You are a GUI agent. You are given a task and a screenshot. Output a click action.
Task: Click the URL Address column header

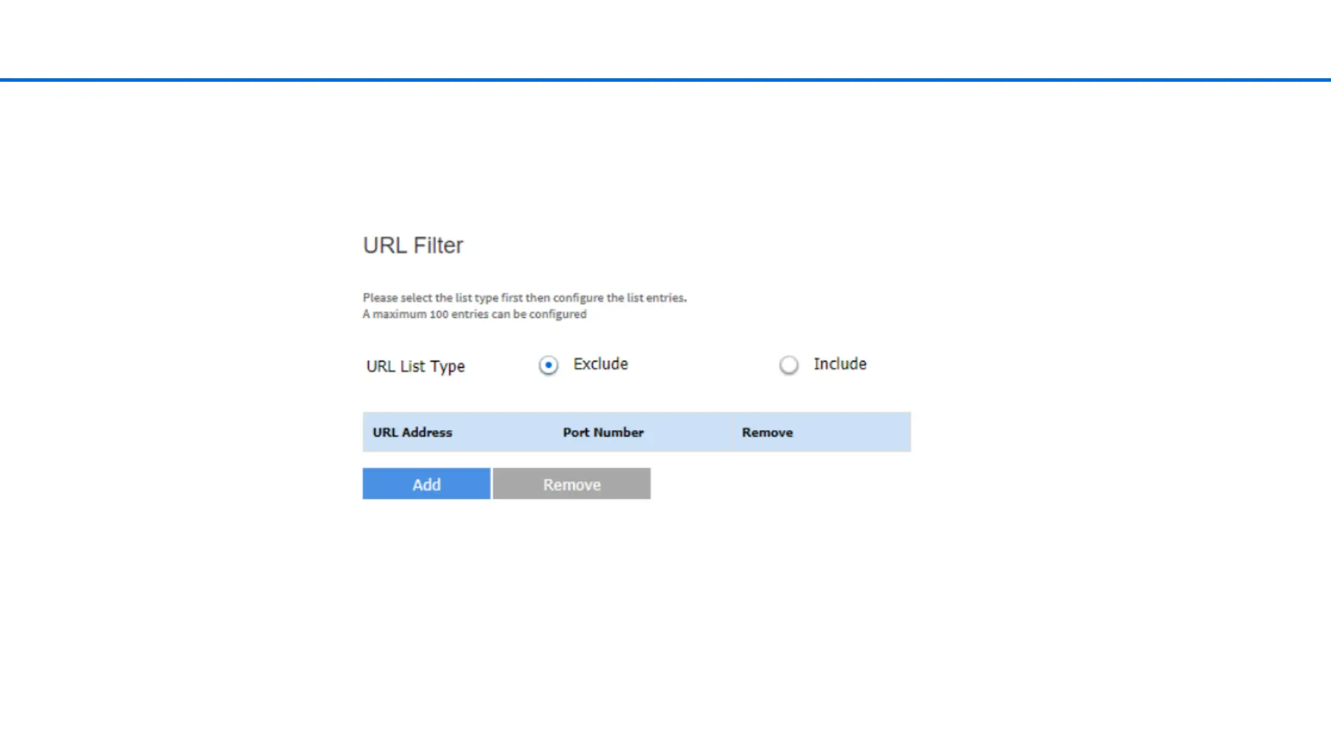coord(412,432)
